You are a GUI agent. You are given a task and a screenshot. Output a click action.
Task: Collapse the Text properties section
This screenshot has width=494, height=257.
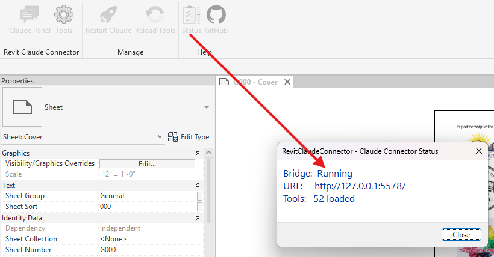click(198, 186)
